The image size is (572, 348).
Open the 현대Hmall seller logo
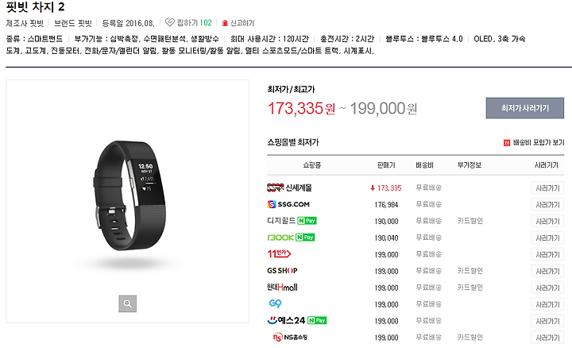[x=282, y=287]
